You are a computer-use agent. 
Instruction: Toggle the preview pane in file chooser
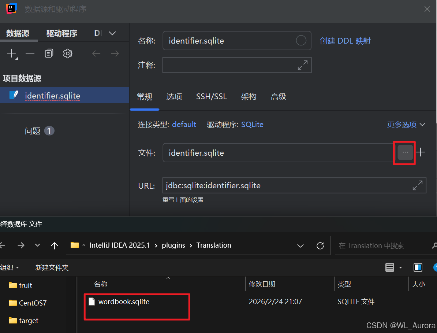coord(418,267)
